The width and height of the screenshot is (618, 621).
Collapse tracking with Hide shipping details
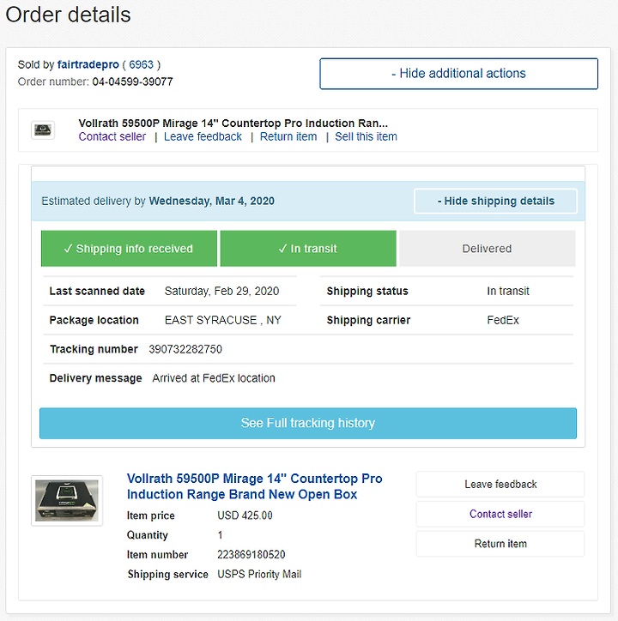point(495,202)
